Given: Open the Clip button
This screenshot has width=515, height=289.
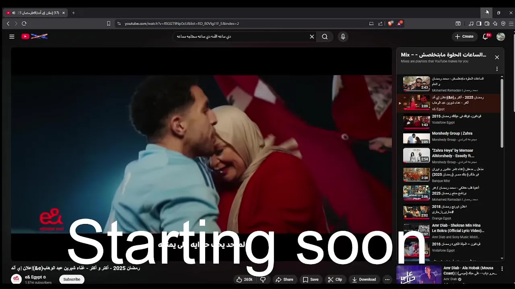Looking at the screenshot, I should [x=335, y=279].
